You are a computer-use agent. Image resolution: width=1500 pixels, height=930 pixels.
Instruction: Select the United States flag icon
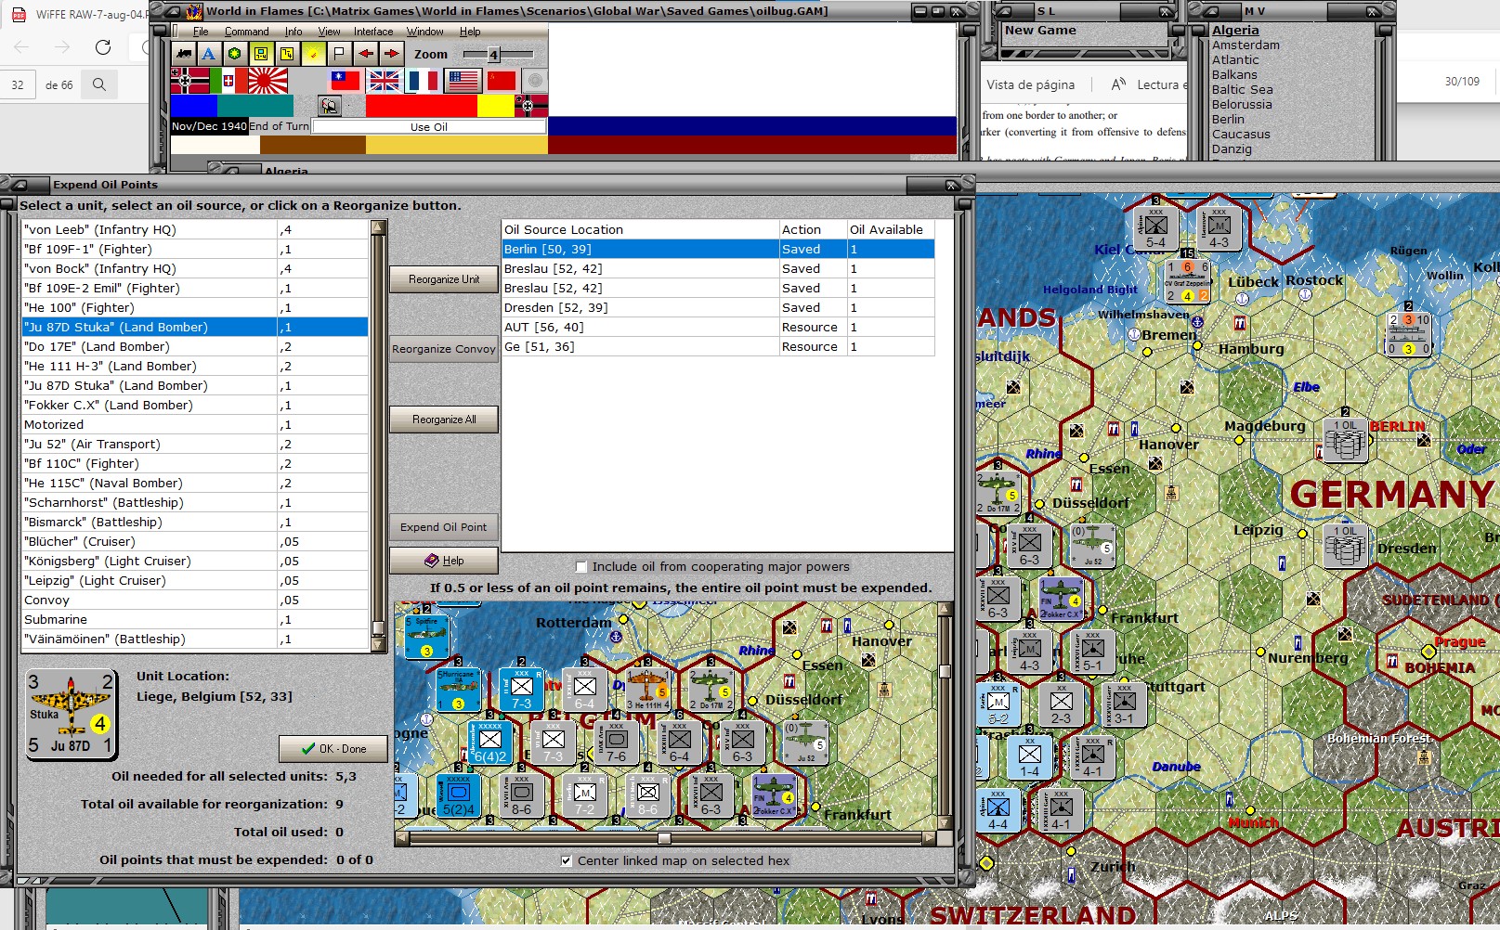pyautogui.click(x=463, y=81)
